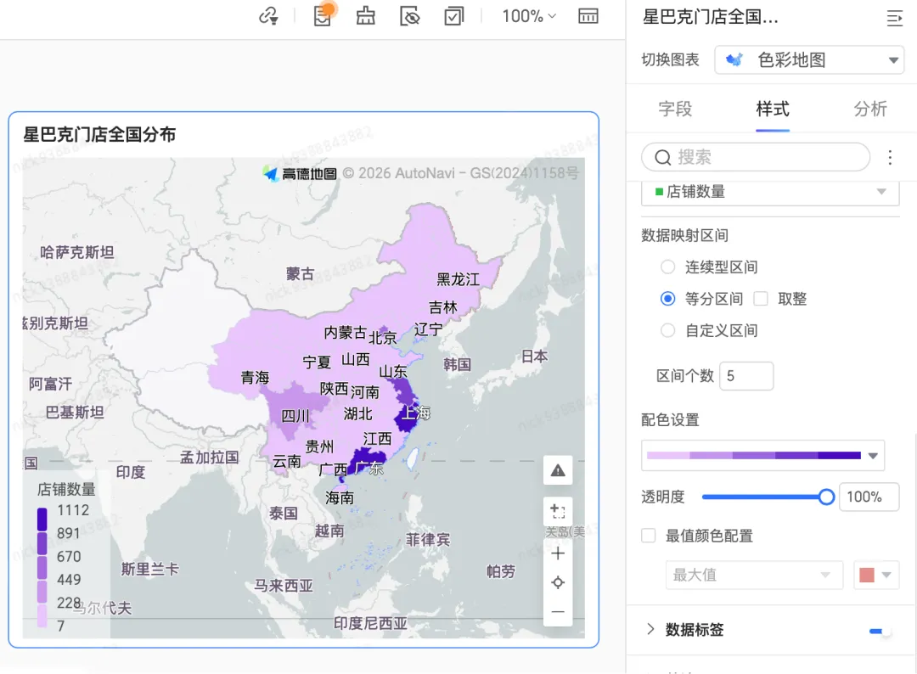The height and width of the screenshot is (674, 917).
Task: Click the 透明度 slider handle
Action: pyautogui.click(x=826, y=497)
